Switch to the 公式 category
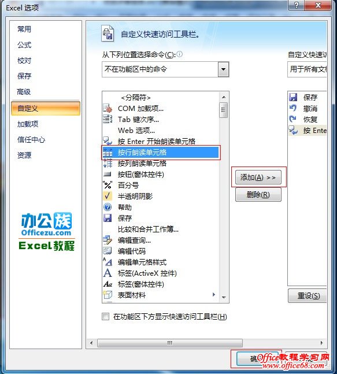Screen dimensions: 337x374 pos(24,45)
